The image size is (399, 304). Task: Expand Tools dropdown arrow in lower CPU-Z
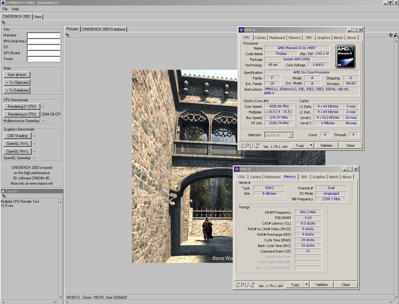(306, 285)
